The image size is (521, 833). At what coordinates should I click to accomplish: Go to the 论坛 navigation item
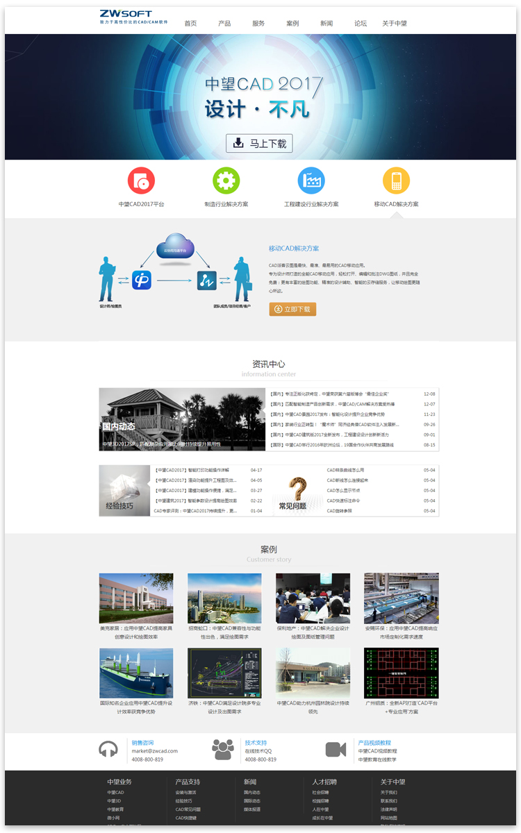pos(361,24)
